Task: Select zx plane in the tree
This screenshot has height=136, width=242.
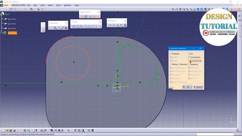Action: coord(12,28)
